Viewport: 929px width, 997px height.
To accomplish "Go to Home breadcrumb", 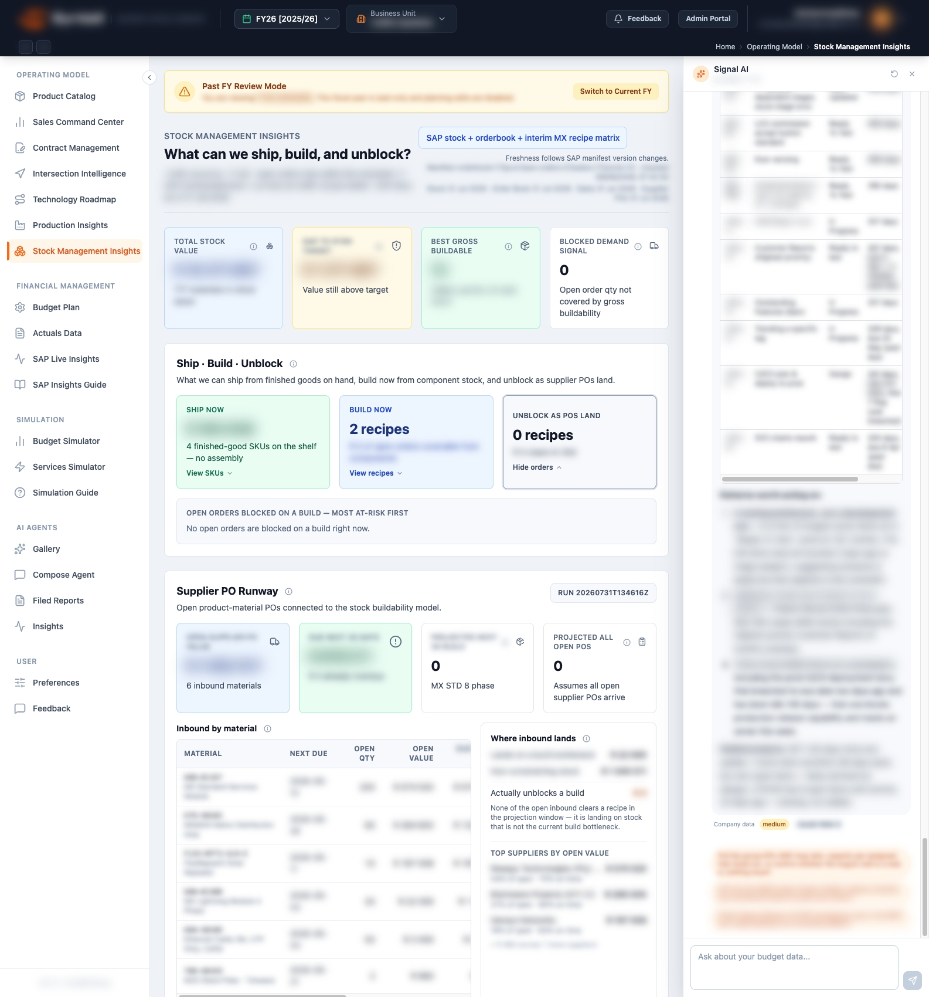I will click(725, 47).
